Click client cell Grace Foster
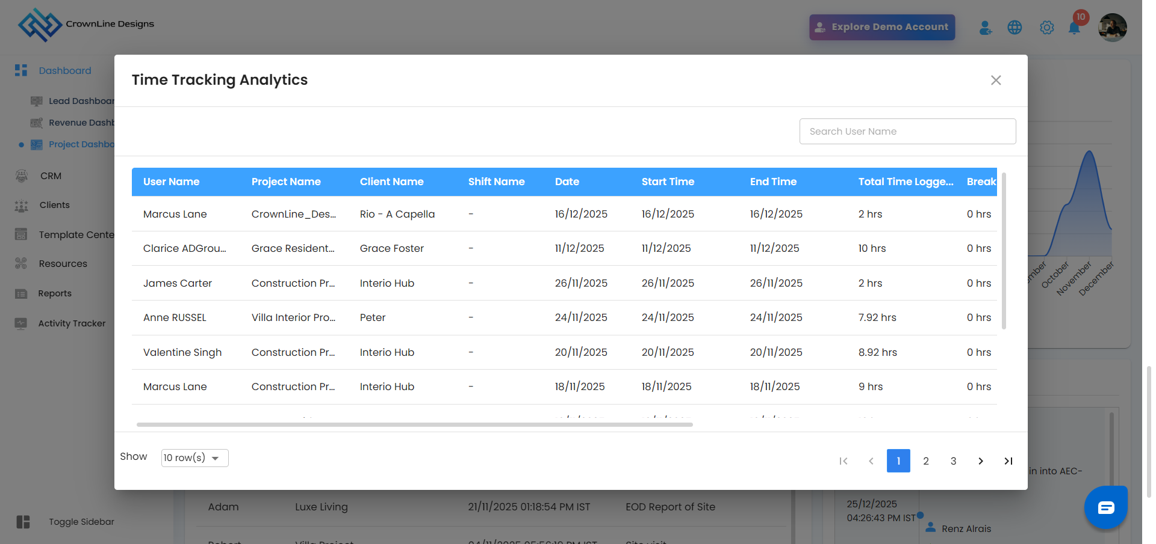The height and width of the screenshot is (544, 1156). 392,248
